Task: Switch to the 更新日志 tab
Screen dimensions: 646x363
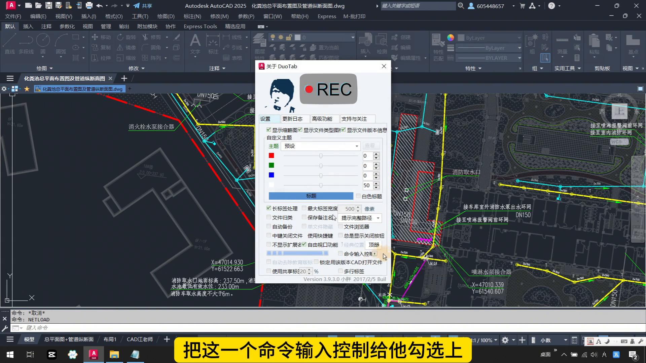Action: coord(292,119)
